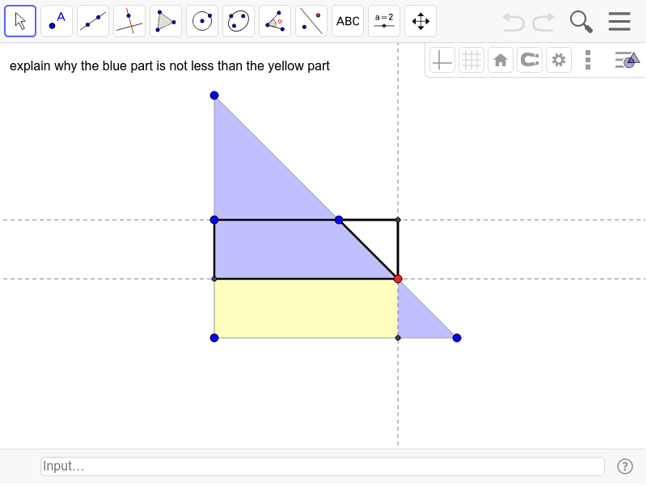Screen dimensions: 647x485
Task: Select the Move tool
Action: (x=21, y=21)
